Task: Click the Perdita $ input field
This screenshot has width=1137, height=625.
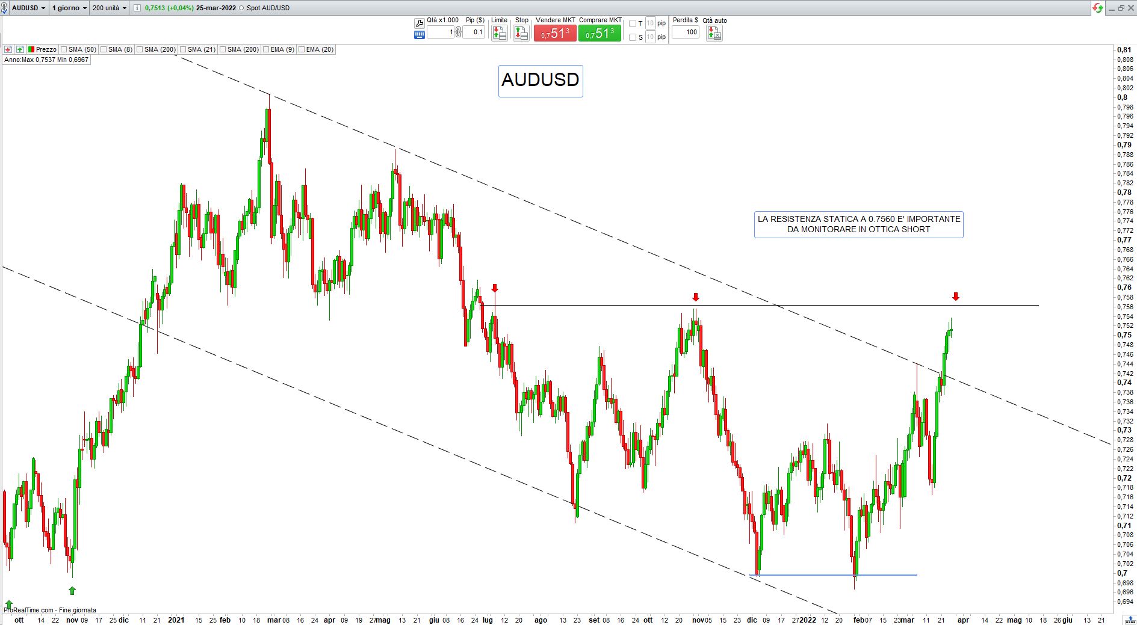Action: tap(685, 32)
